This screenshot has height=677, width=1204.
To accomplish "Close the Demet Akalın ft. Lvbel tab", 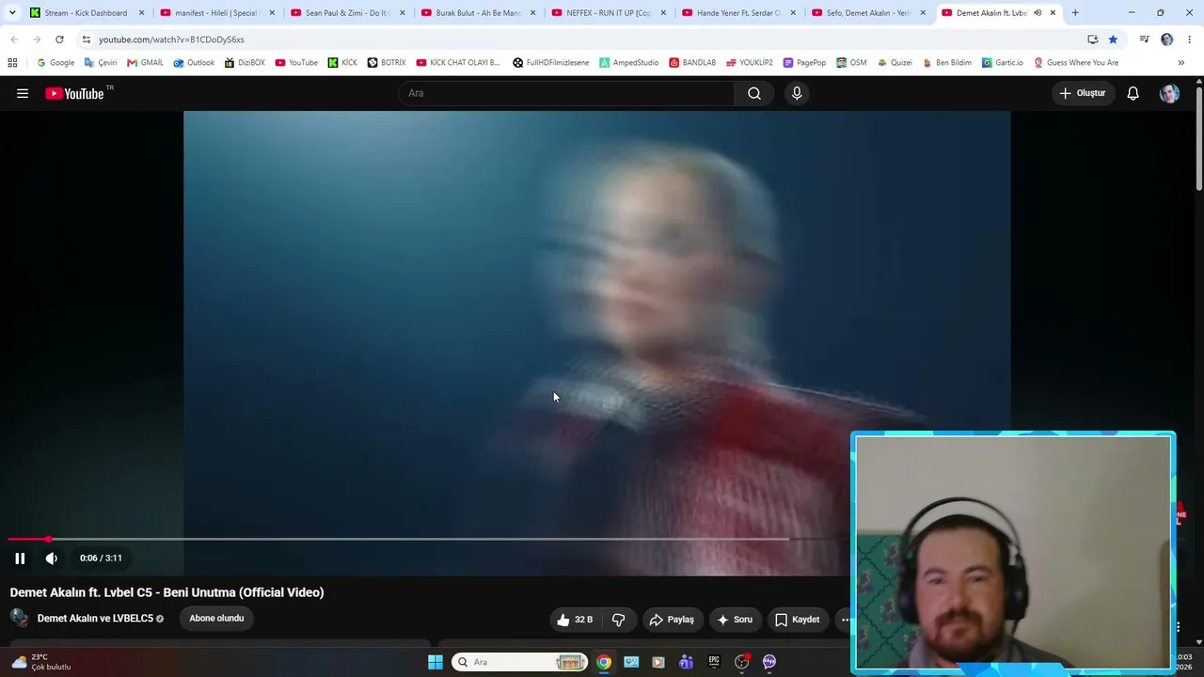I will tap(1053, 13).
